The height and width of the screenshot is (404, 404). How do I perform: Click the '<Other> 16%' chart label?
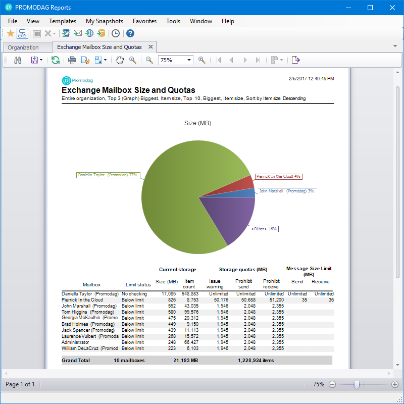click(x=264, y=229)
